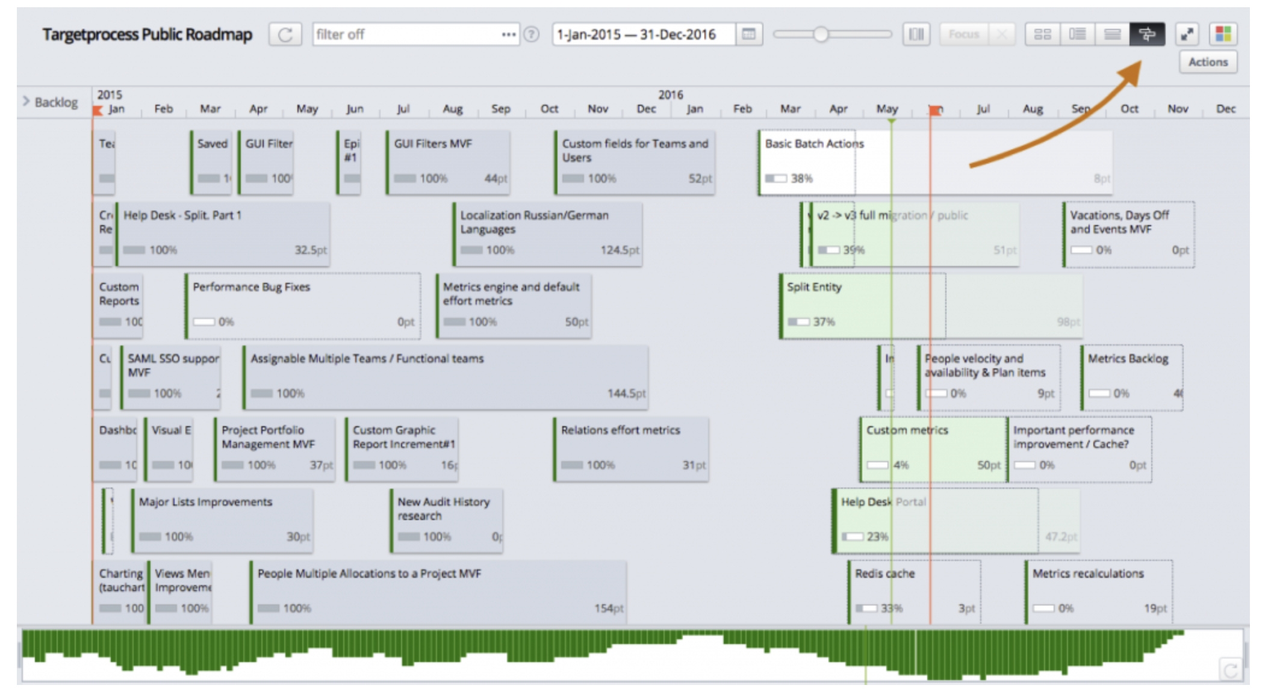Dismiss focus using the X button
Screen dimensions: 1274x697
click(1002, 34)
